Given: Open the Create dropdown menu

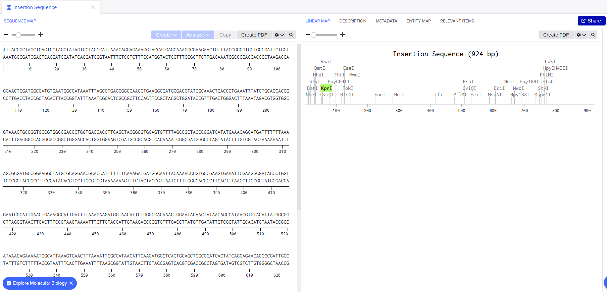Looking at the screenshot, I should 166,35.
